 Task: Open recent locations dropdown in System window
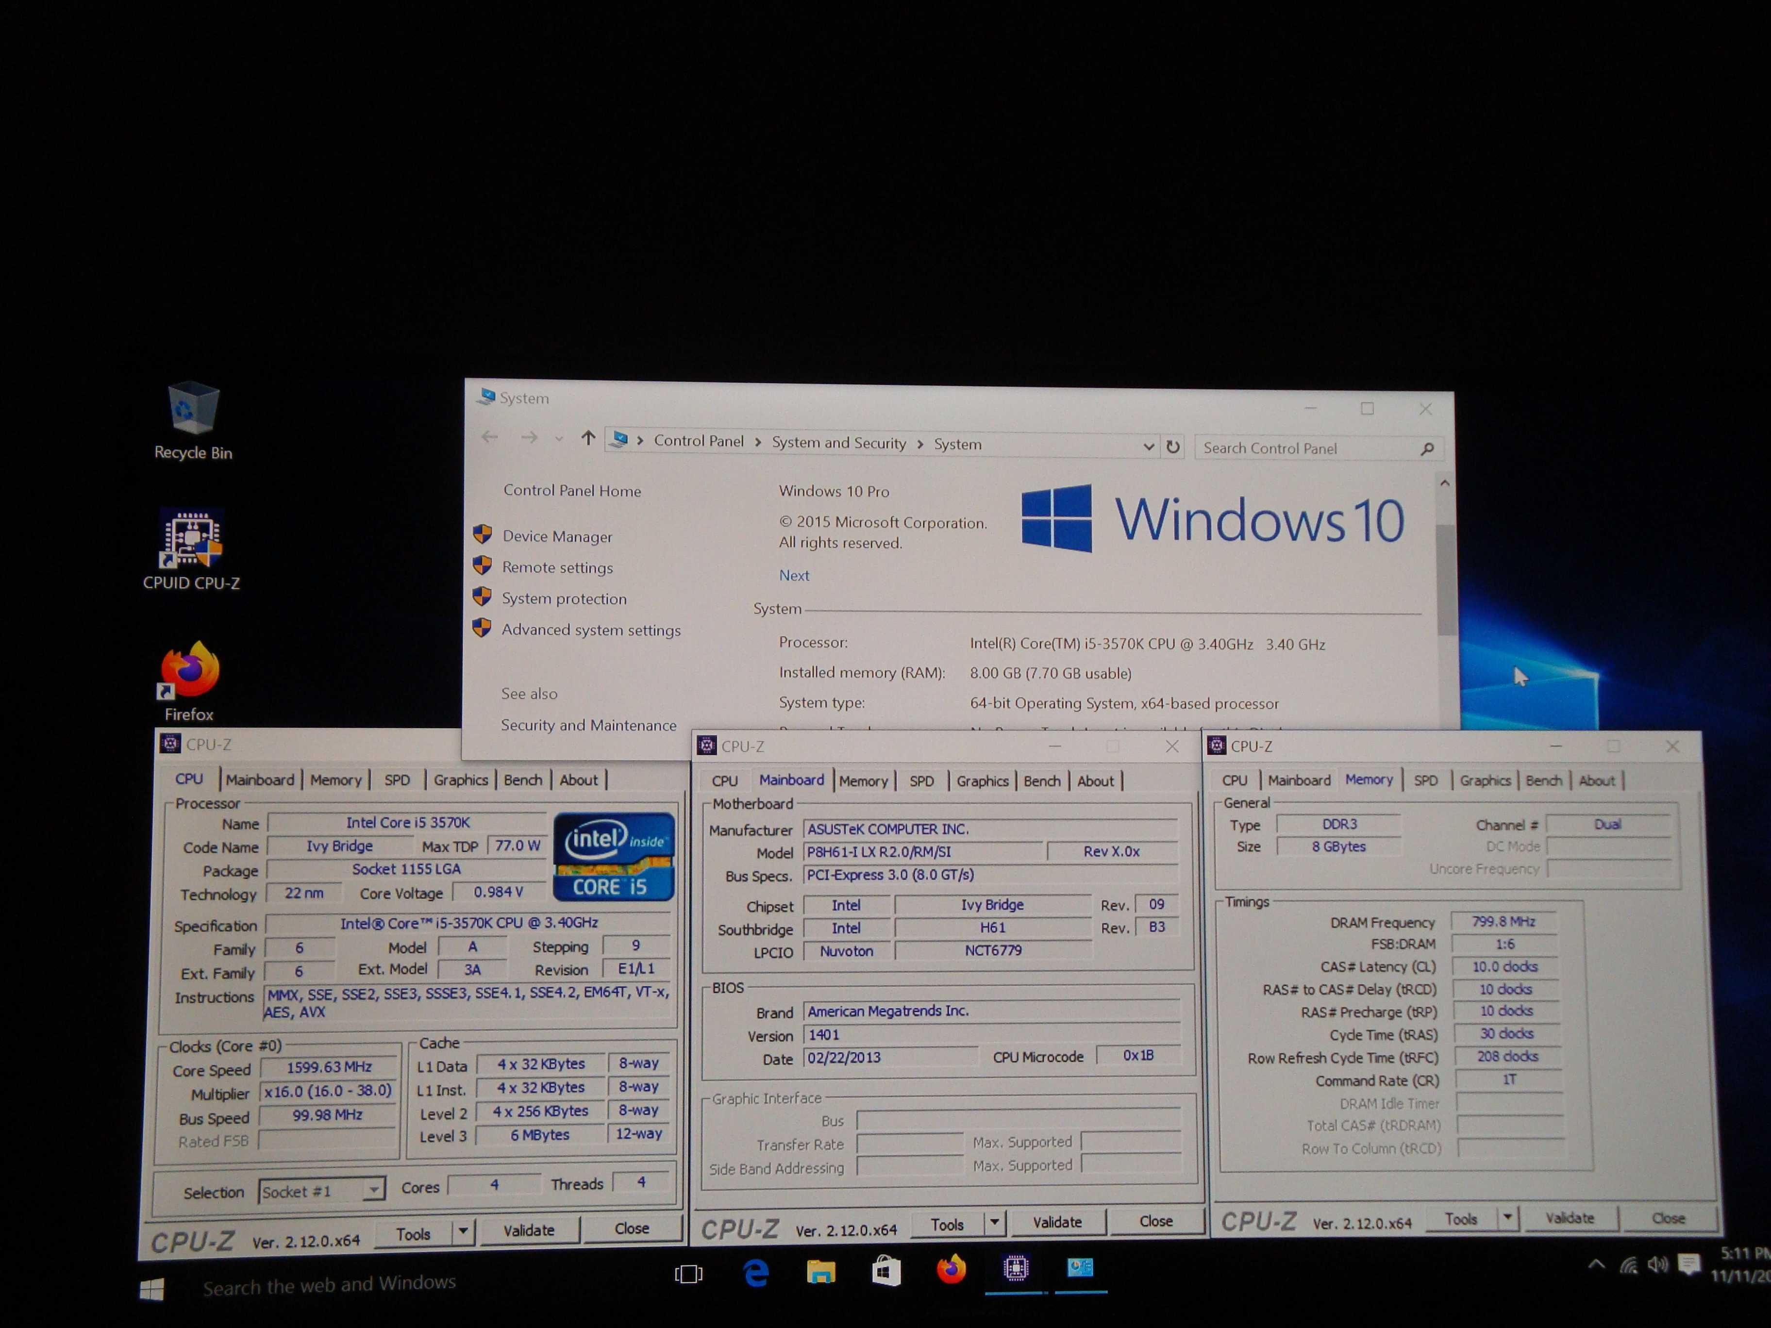pyautogui.click(x=559, y=438)
